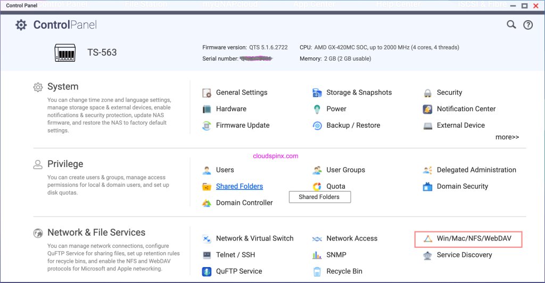Open the help question mark icon
Viewport: 545px width, 283px height.
click(x=528, y=24)
